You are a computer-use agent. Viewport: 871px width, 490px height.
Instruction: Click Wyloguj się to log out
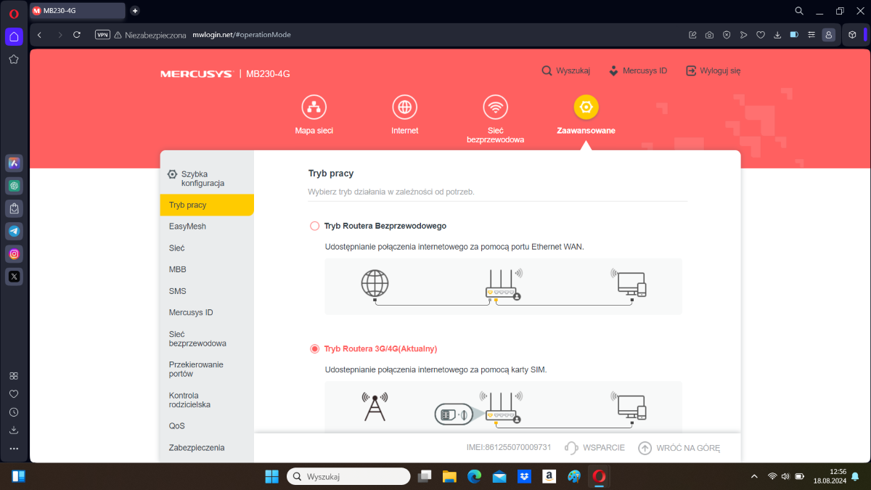713,70
